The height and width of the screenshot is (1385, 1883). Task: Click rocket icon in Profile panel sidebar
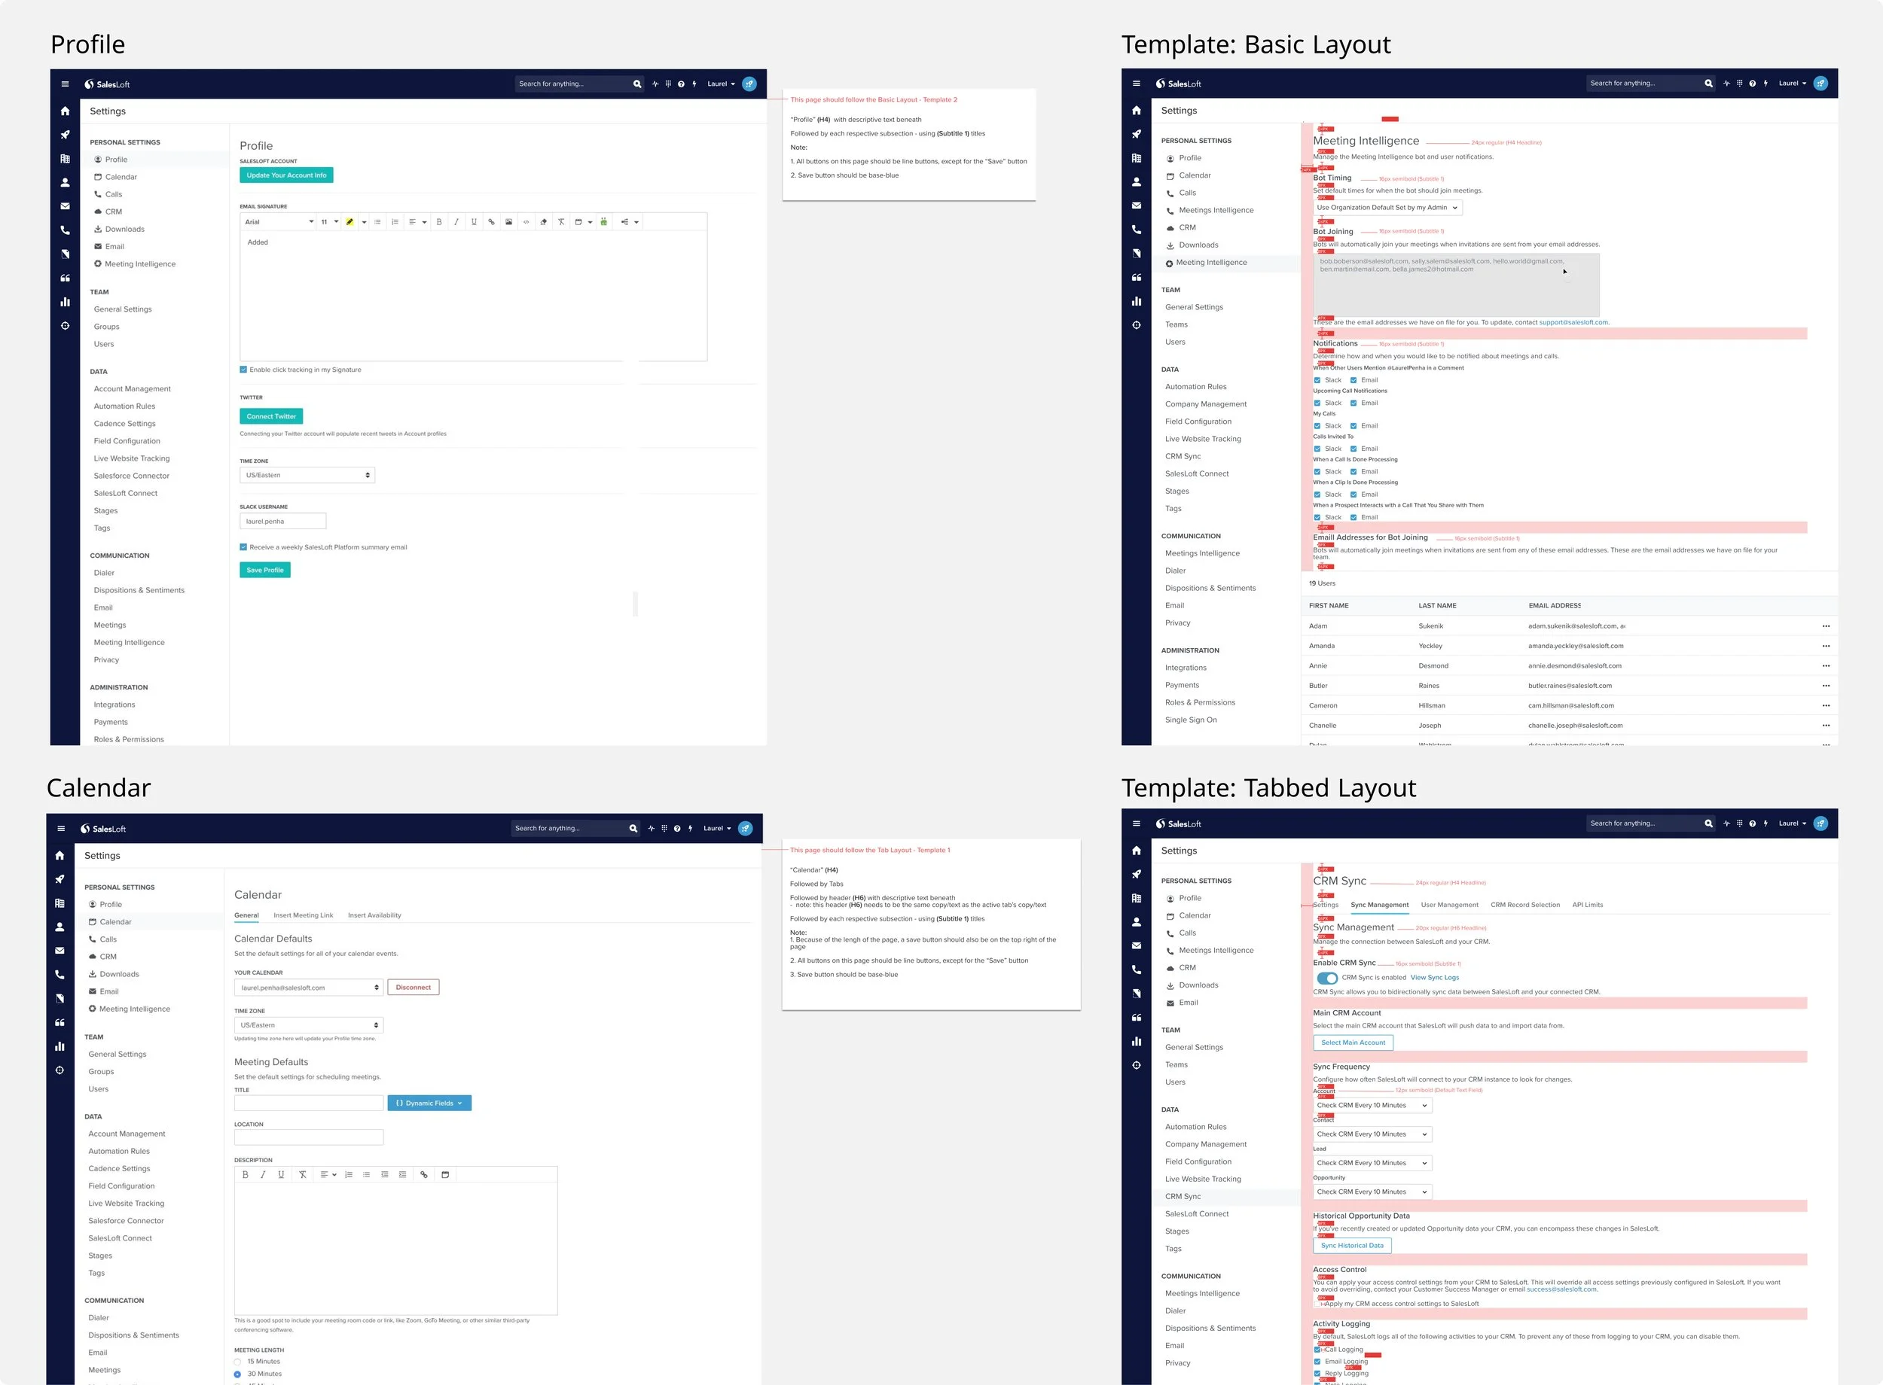(x=65, y=135)
